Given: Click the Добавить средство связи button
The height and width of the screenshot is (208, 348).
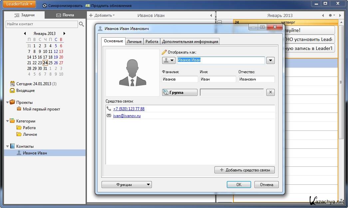Looking at the screenshot, I should coord(244,170).
